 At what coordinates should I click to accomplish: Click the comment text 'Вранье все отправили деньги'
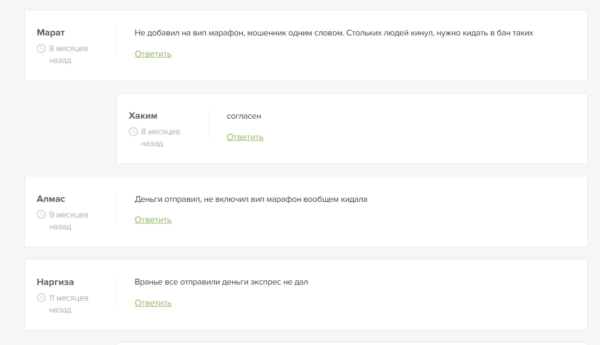coord(221,282)
